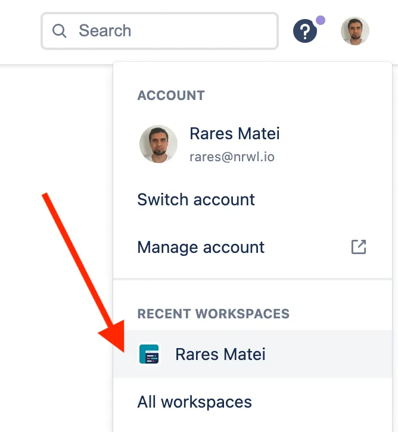Click the teal workspace icon

tap(149, 354)
